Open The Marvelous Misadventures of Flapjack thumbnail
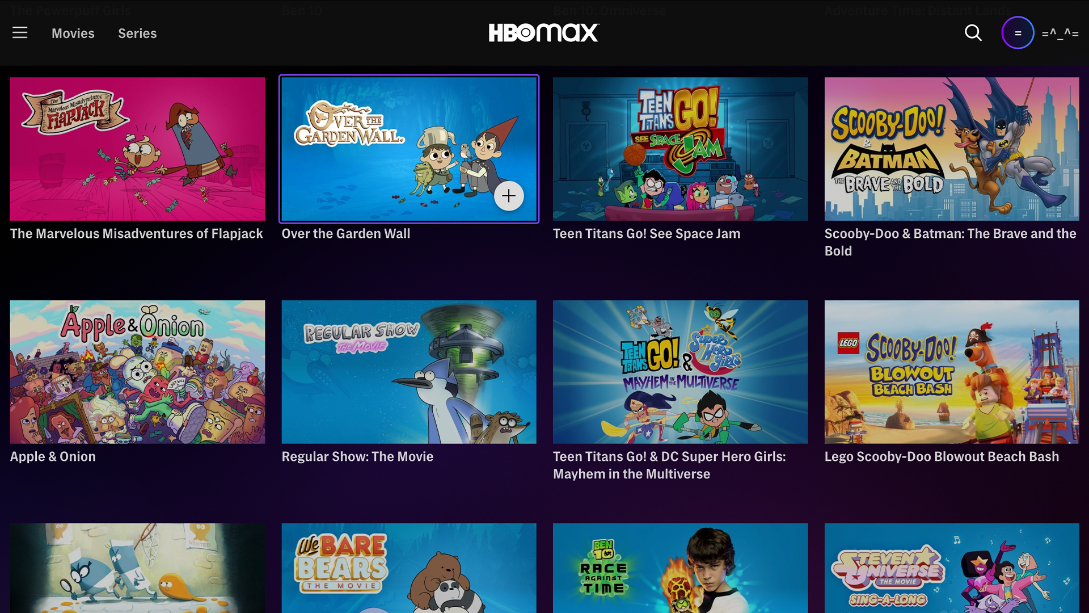This screenshot has width=1089, height=613. click(137, 149)
